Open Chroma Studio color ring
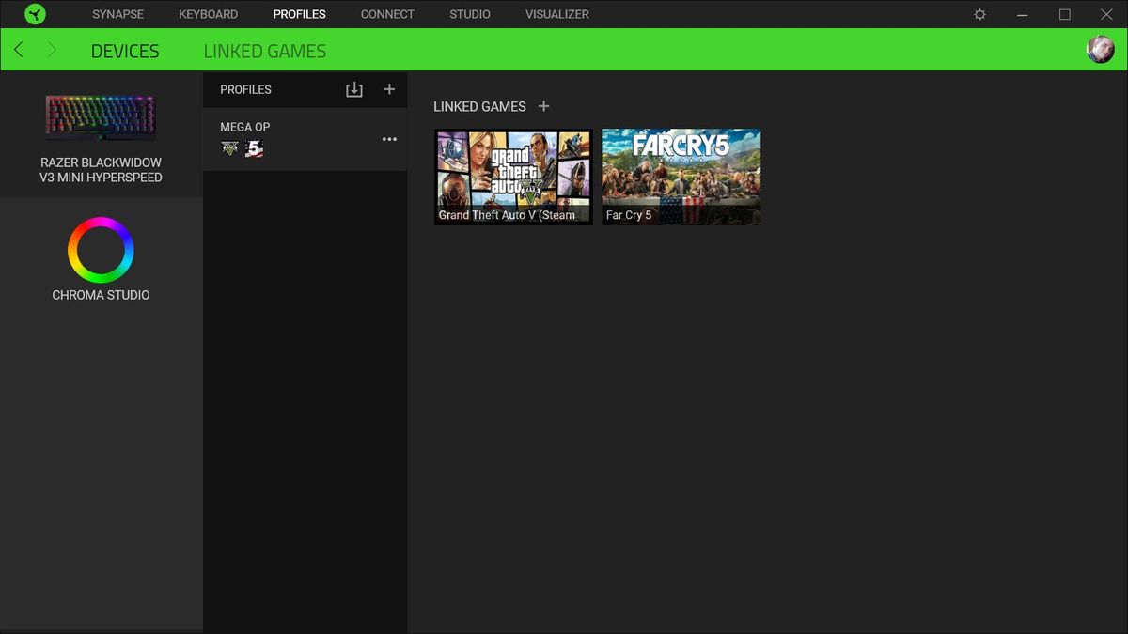The width and height of the screenshot is (1128, 634). [101, 250]
